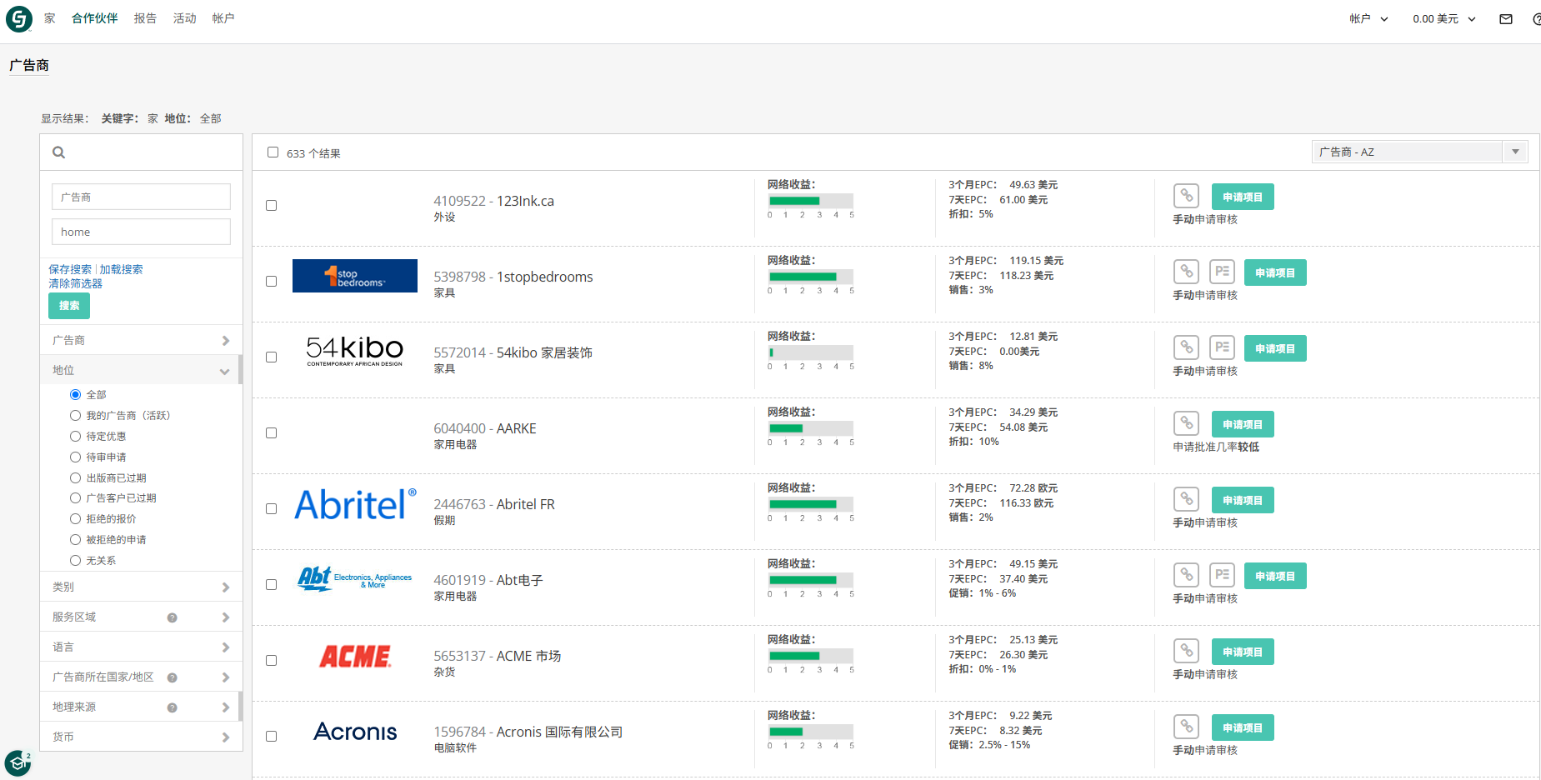Get the link icon for 54kibo
Screen dimensions: 1541x780
(1186, 348)
